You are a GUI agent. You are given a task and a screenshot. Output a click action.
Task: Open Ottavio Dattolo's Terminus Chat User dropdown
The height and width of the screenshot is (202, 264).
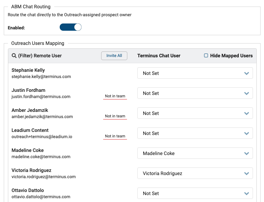195,193
